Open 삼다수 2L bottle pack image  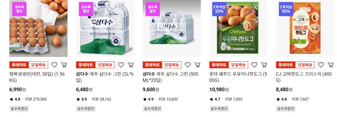105,28
